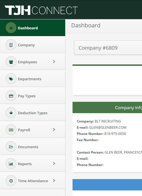
Task: Open the Time Attendance menu label
Action: [x=33, y=181]
